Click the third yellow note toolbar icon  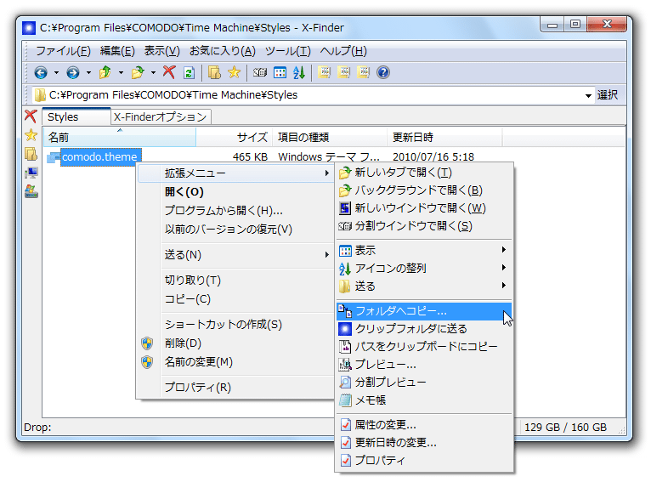pos(363,72)
